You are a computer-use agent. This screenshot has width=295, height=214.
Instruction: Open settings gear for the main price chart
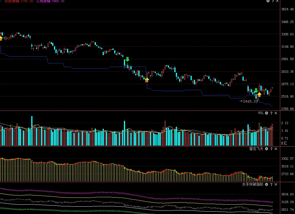tap(268, 1)
